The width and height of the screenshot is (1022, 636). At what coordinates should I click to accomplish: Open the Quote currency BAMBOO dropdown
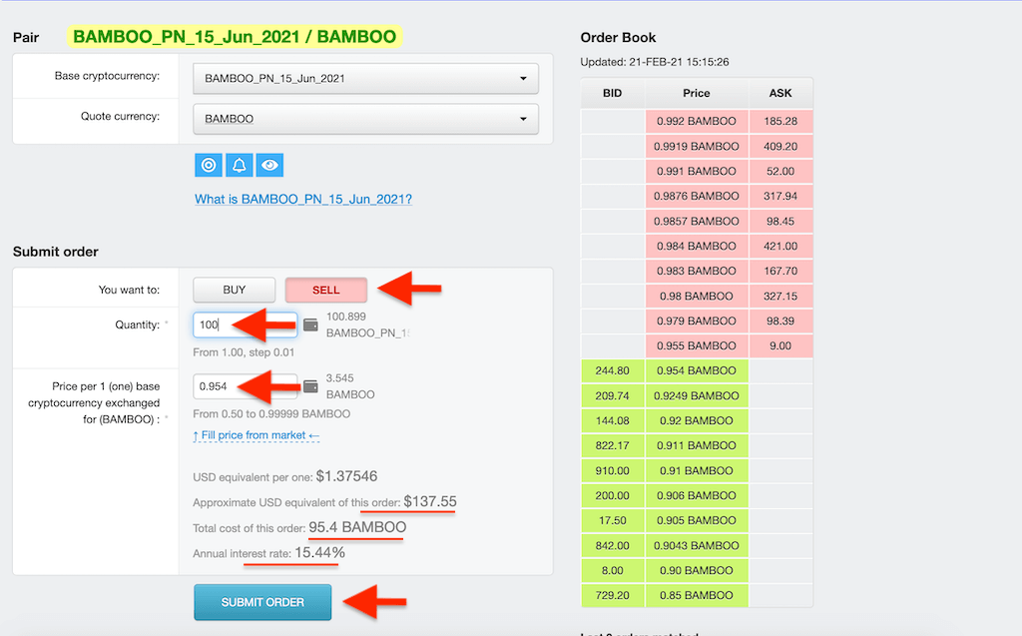[365, 119]
